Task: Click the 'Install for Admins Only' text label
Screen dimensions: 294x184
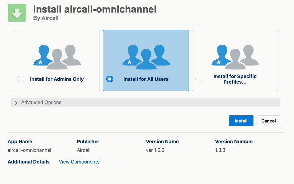Action: [57, 79]
